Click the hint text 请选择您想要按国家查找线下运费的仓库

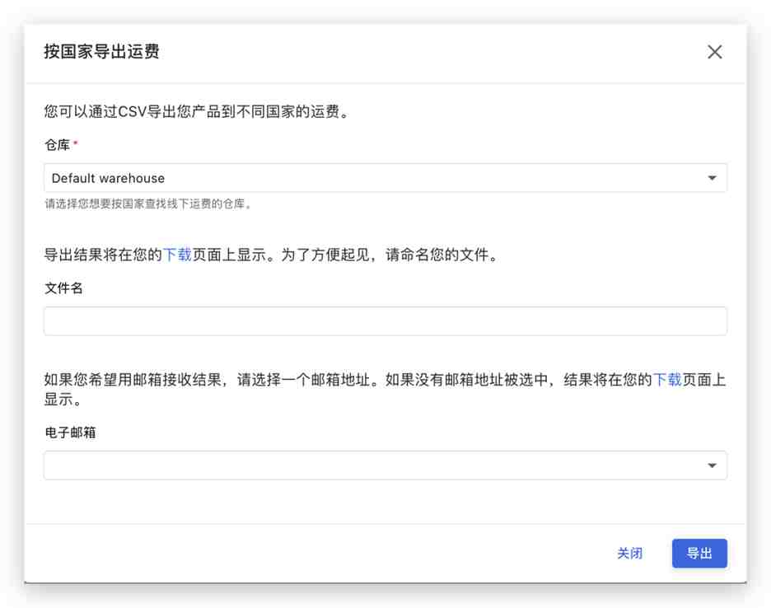coord(148,203)
